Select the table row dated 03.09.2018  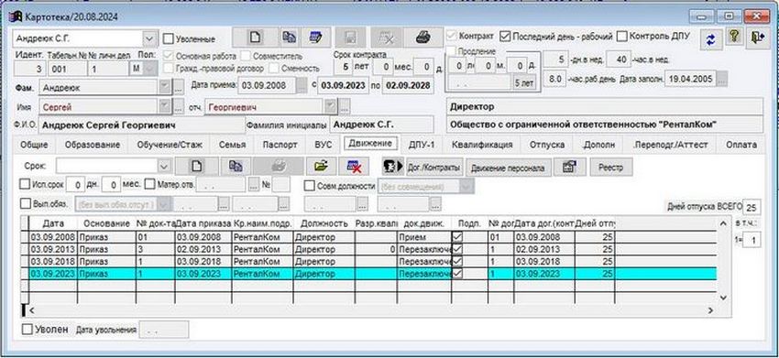pos(368,261)
